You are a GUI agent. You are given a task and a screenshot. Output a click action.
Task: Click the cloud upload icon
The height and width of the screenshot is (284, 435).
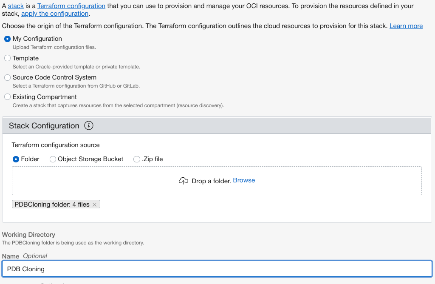[184, 181]
